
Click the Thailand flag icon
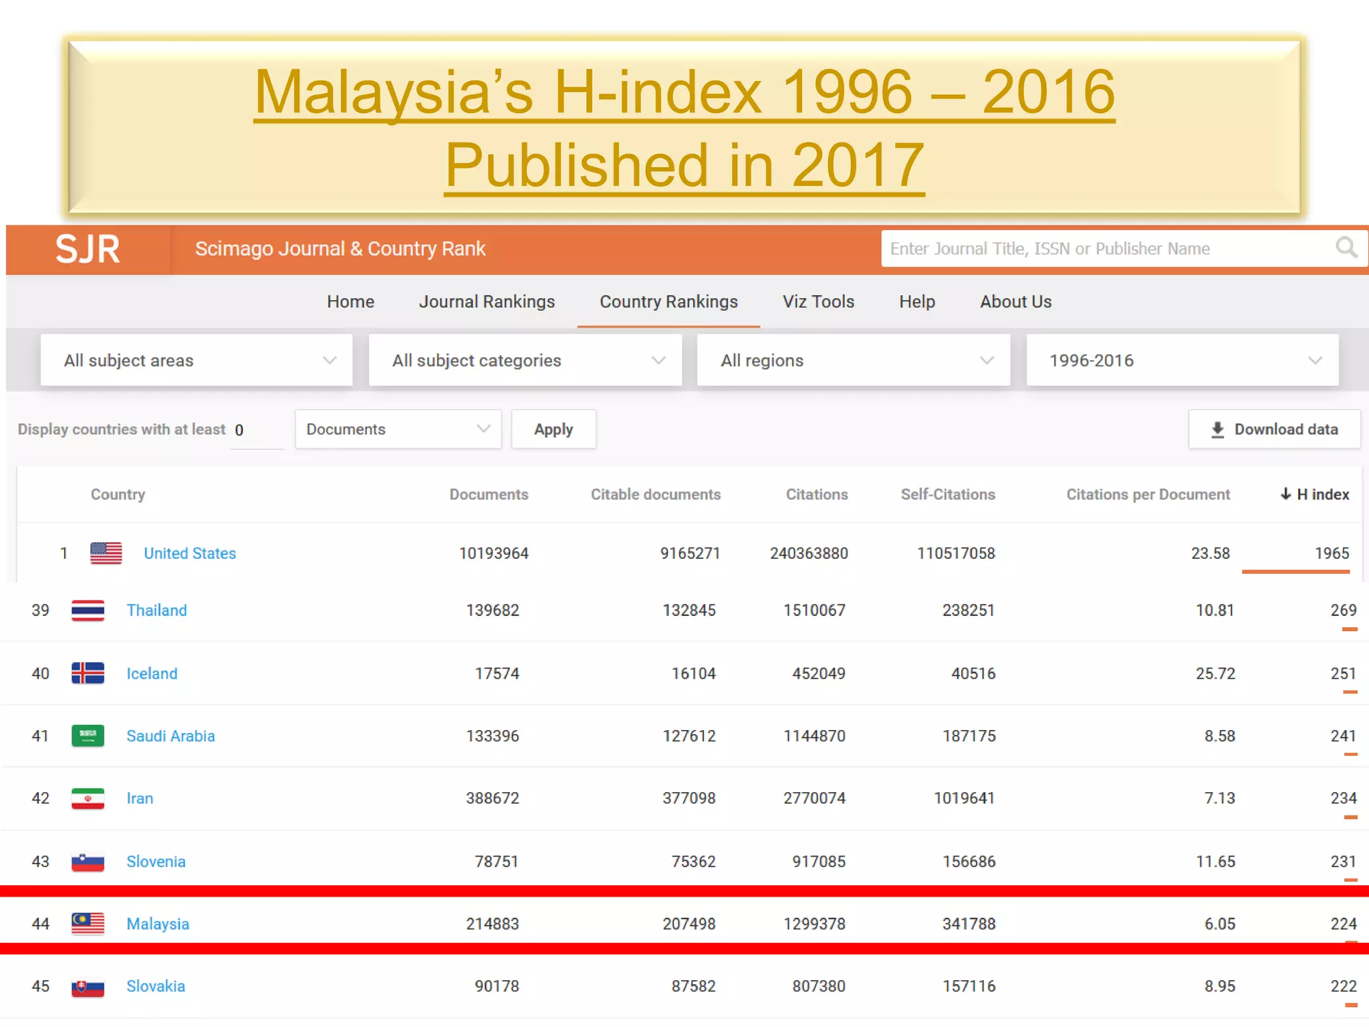coord(88,610)
